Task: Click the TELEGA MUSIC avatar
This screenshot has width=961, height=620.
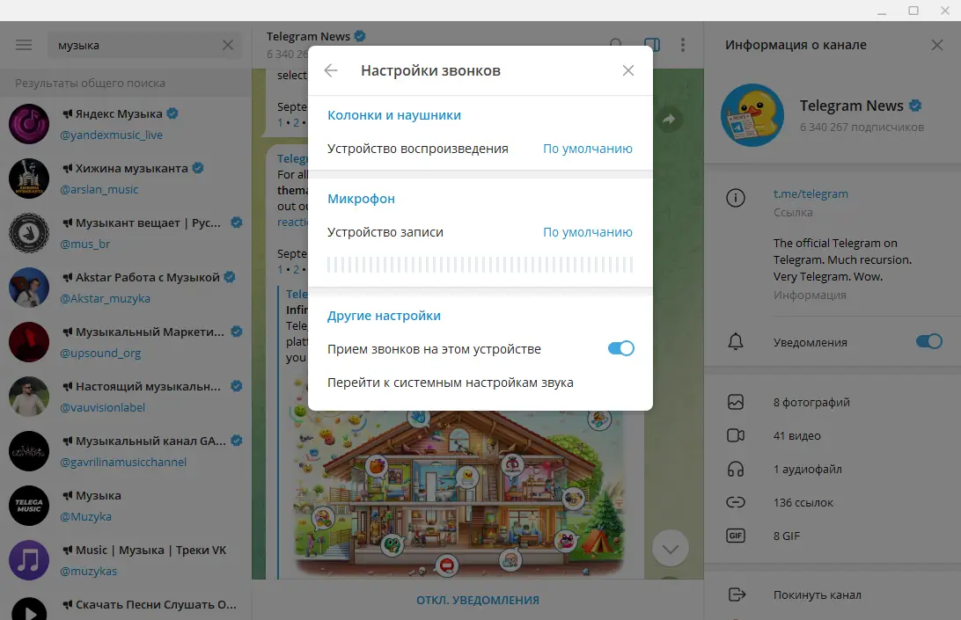Action: 29,506
